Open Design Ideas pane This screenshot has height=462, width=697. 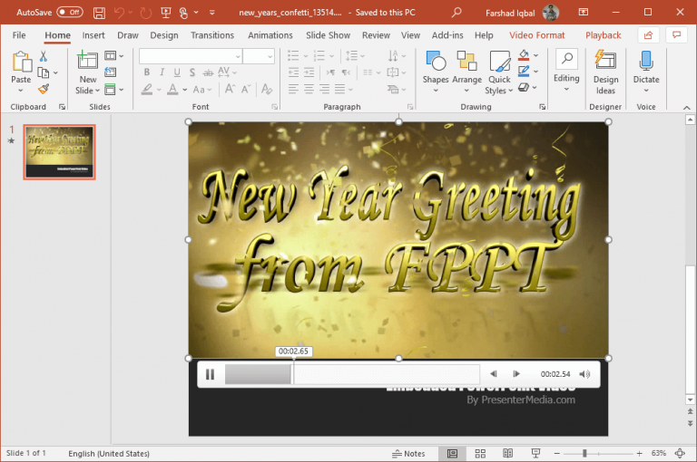(x=605, y=71)
